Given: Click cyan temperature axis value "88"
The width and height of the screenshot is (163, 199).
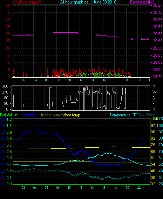Looking at the screenshot, I should click(x=161, y=138).
